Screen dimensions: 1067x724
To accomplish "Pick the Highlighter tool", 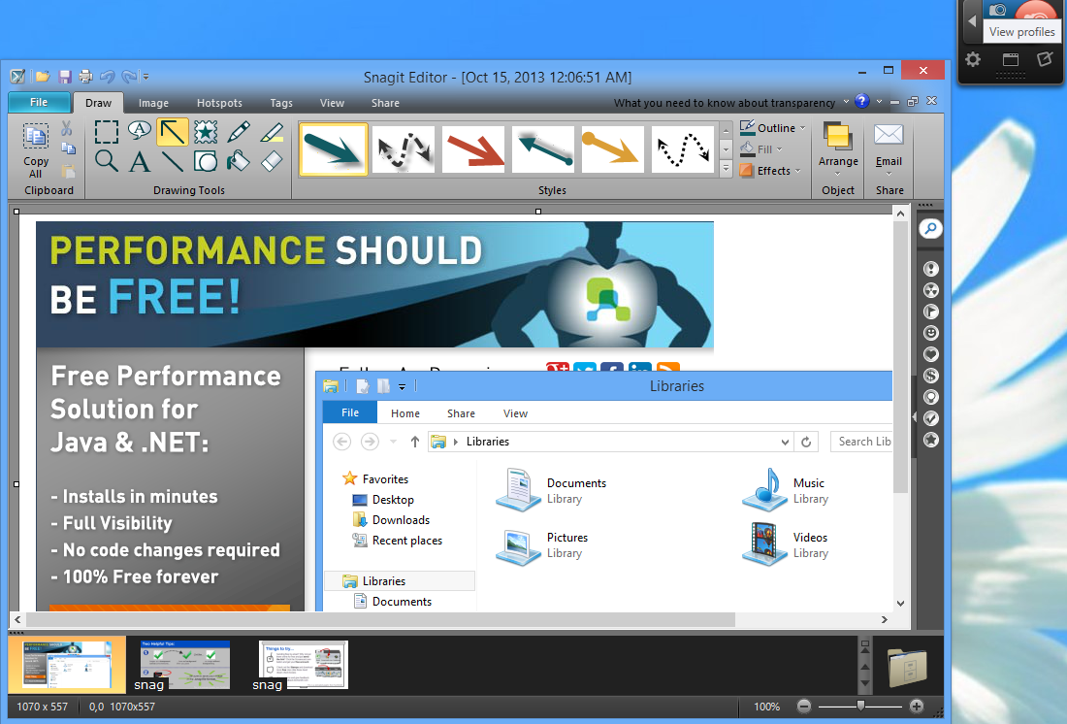I will 273,131.
